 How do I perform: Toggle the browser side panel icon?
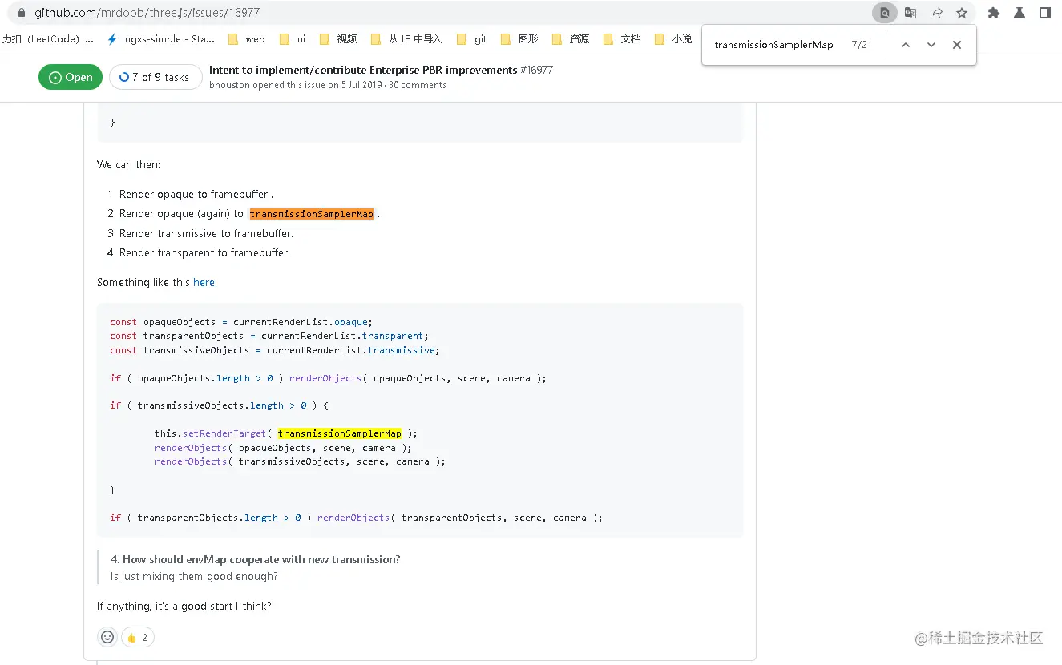[x=1045, y=13]
